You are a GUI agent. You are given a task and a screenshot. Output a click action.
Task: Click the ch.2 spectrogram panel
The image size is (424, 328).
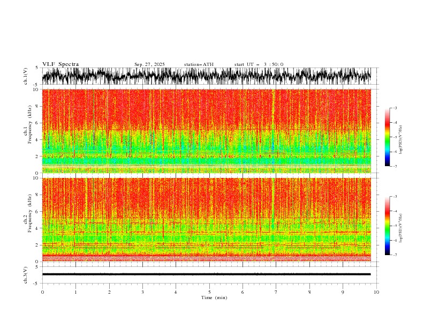pos(207,220)
